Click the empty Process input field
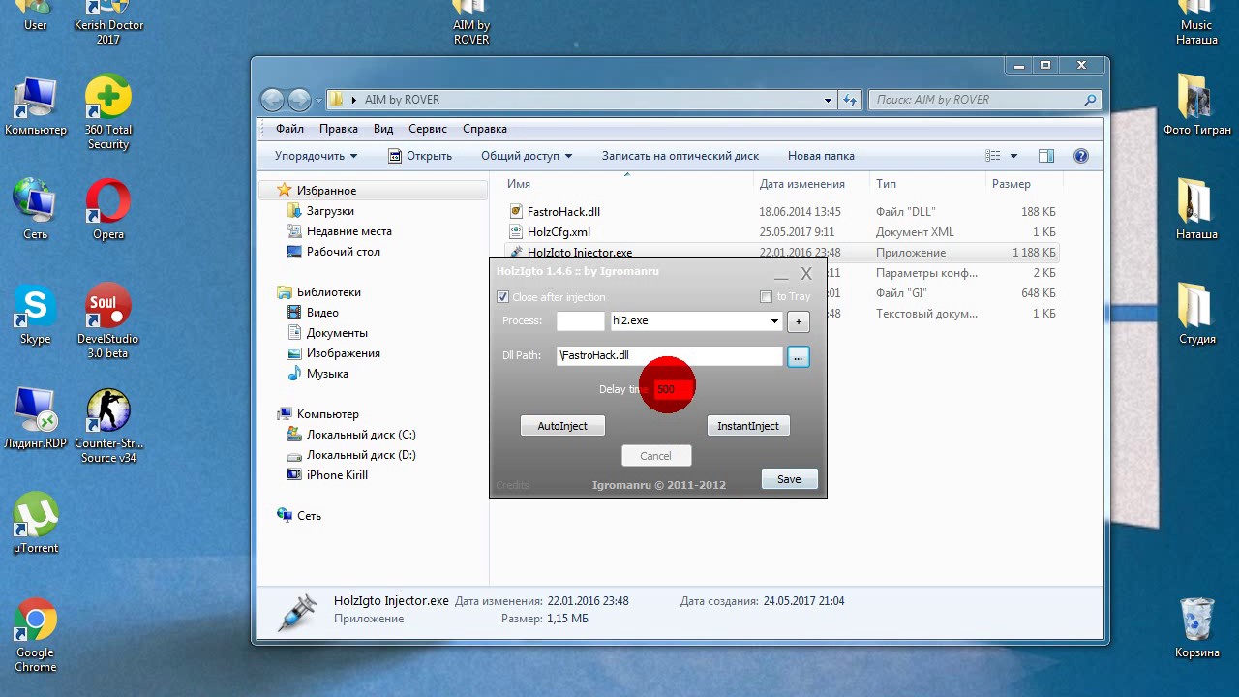The image size is (1239, 697). 580,321
